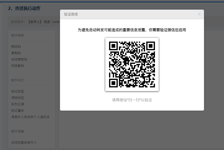
Task: Click the 验证微信 dialog title
Action: point(71,14)
